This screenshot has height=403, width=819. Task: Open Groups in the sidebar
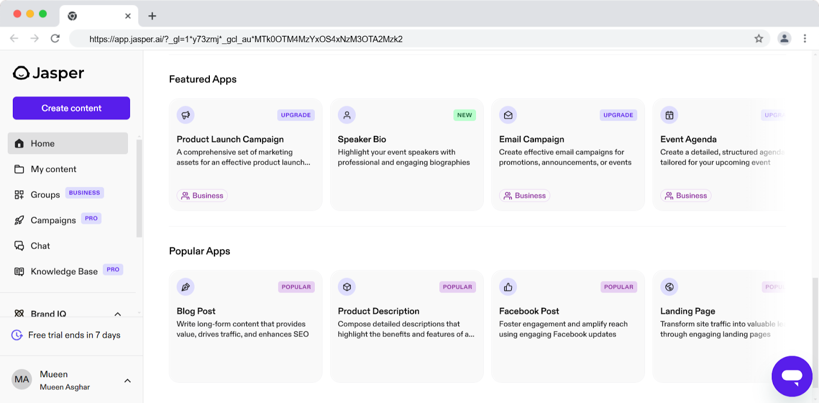(68, 194)
